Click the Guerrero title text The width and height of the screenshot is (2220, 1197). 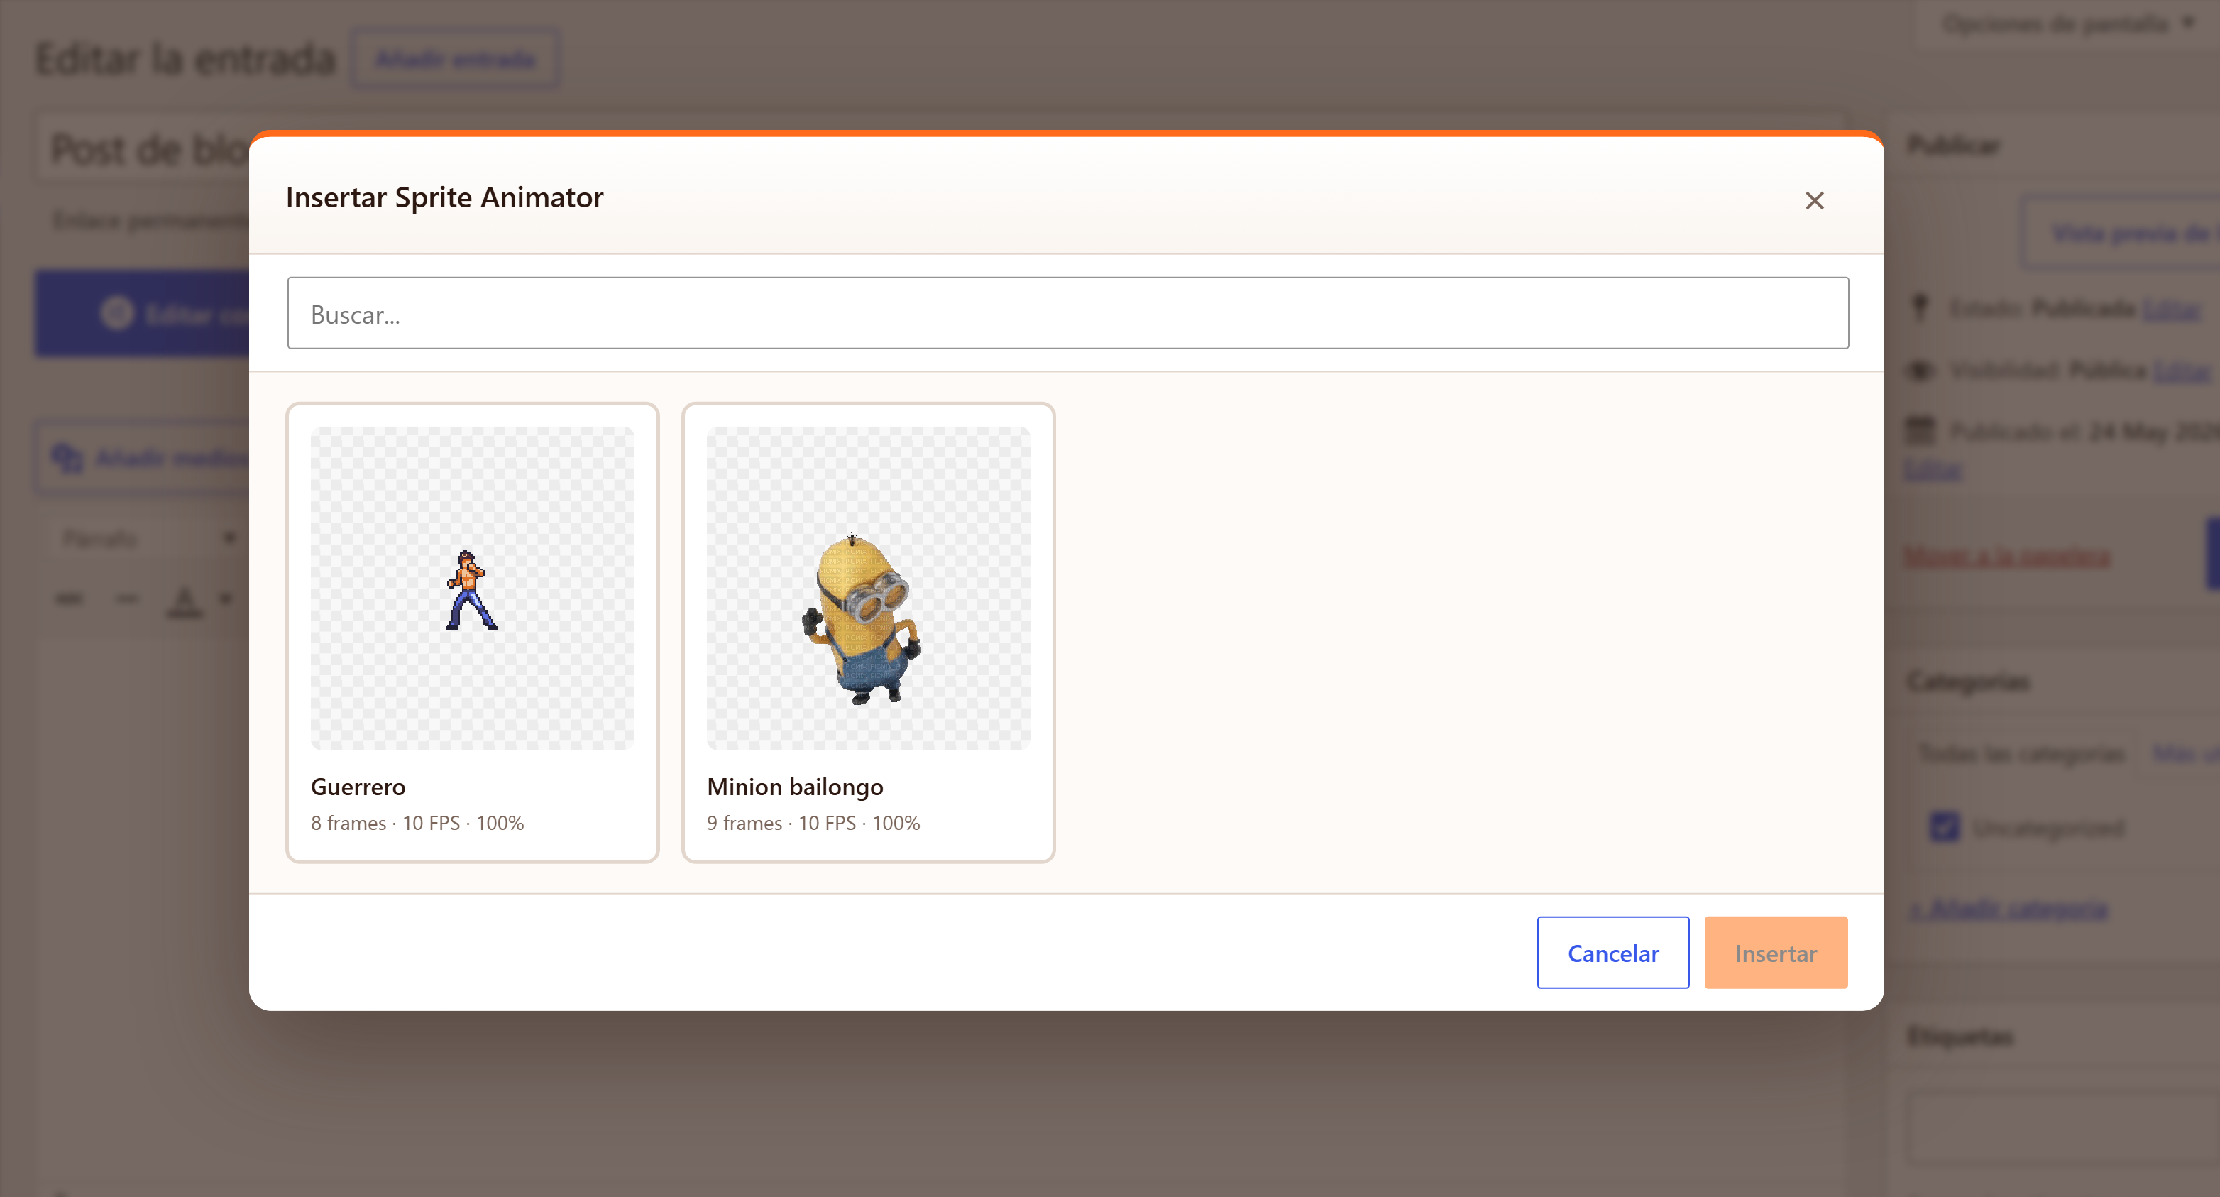358,787
